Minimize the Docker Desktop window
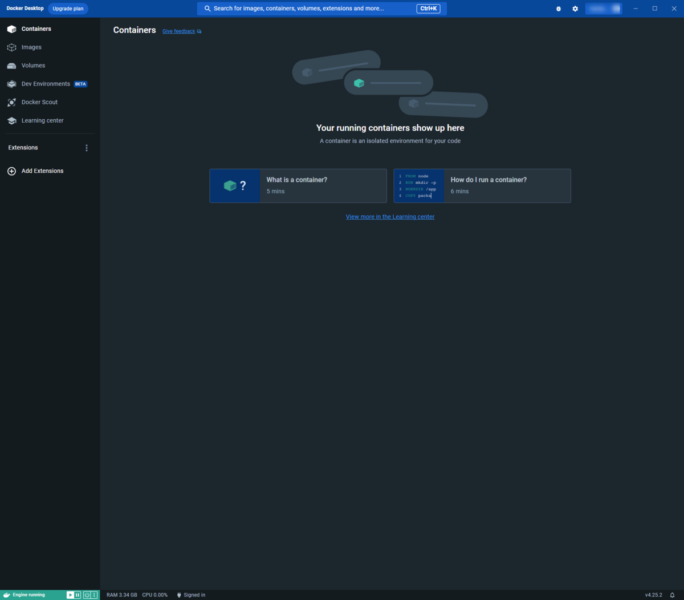Screen dimensions: 684x600 [636, 9]
